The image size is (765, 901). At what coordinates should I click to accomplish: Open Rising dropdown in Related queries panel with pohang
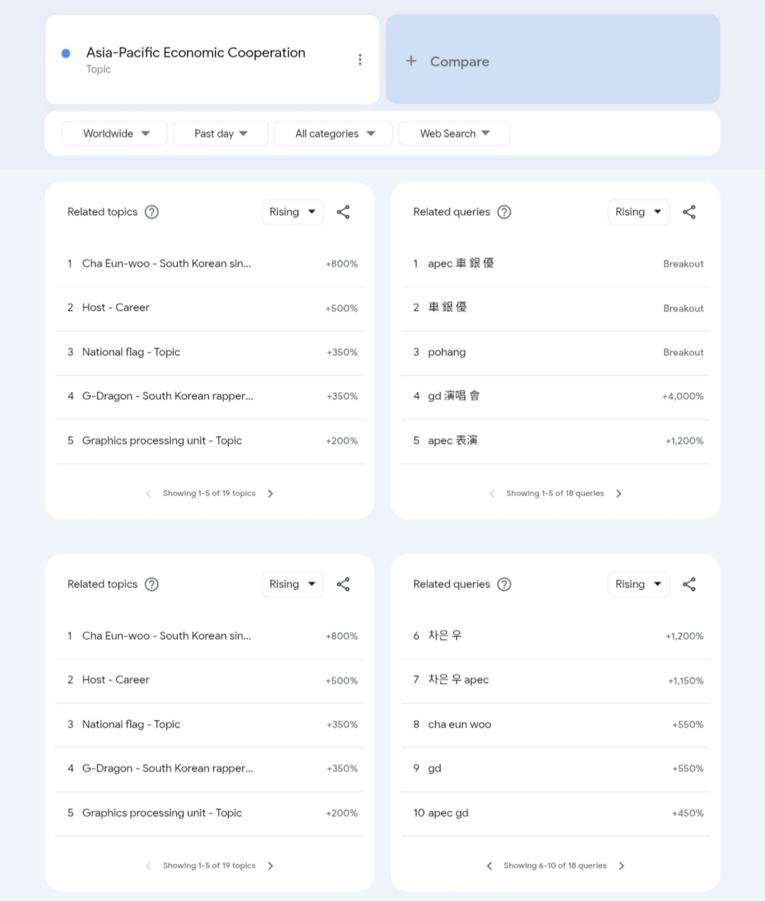[x=638, y=212]
